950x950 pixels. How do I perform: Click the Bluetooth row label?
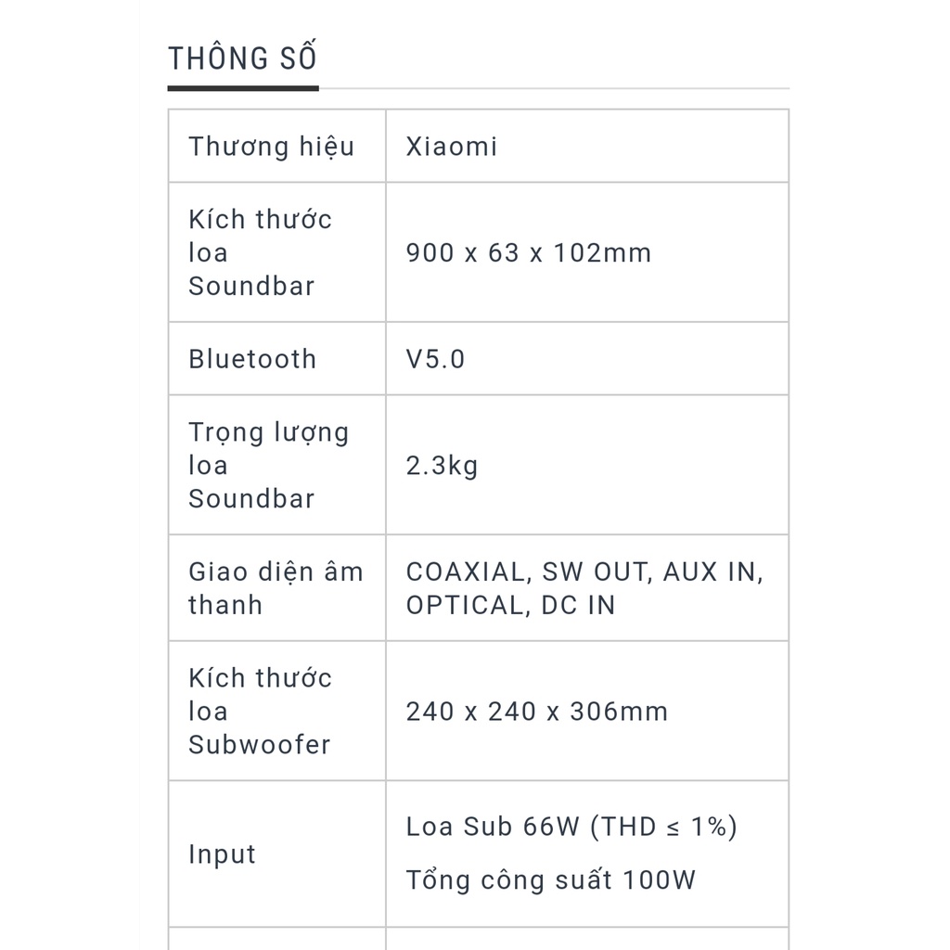(252, 359)
